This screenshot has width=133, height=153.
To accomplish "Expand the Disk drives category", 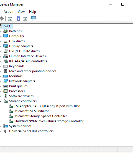I will [1, 41].
